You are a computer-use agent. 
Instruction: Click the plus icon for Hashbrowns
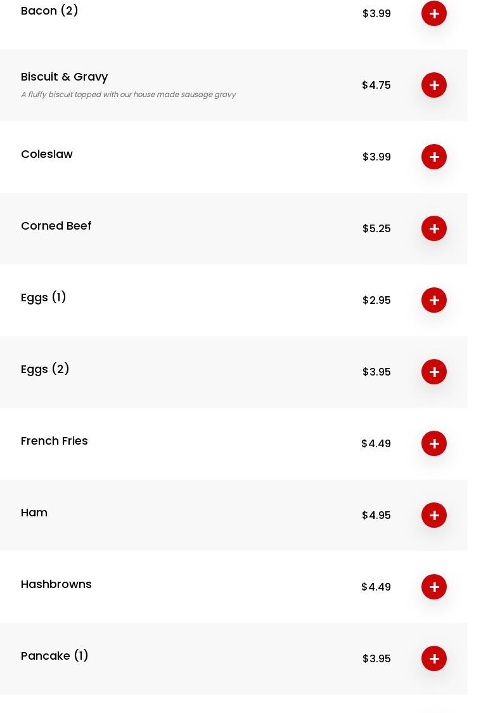(434, 587)
